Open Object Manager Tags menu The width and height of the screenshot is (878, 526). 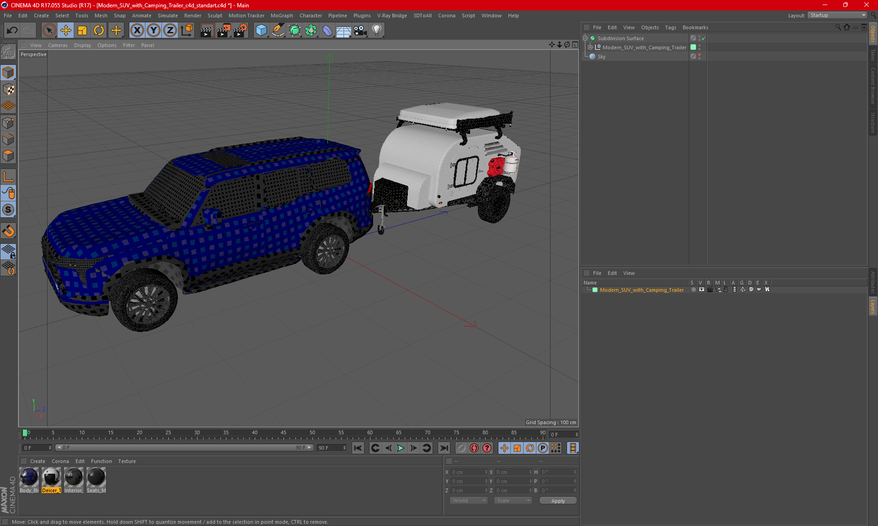pyautogui.click(x=670, y=27)
